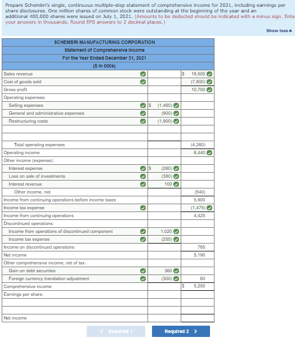Go back to Required 1
Image resolution: width=295 pixels, height=342 pixels.
tap(116, 331)
